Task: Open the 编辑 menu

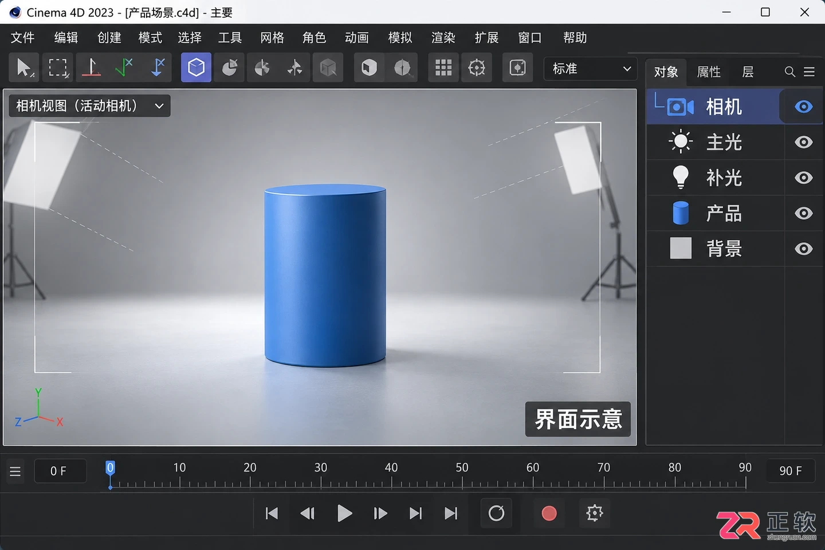Action: pos(66,38)
